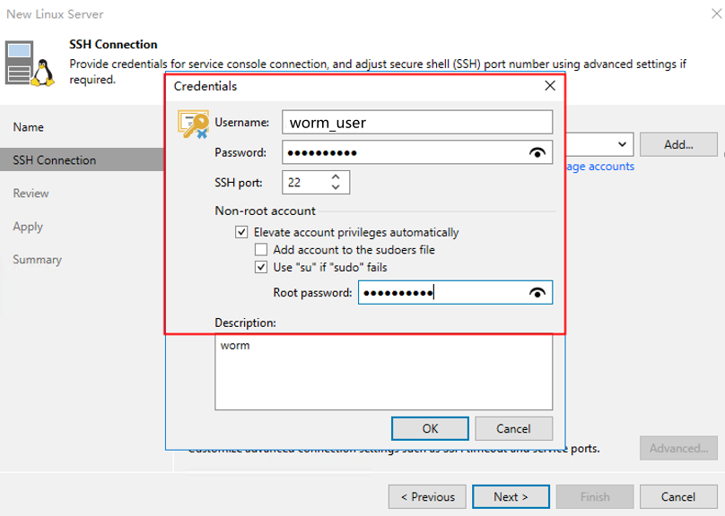Focus the Description text area
This screenshot has height=516, width=725.
tap(383, 372)
